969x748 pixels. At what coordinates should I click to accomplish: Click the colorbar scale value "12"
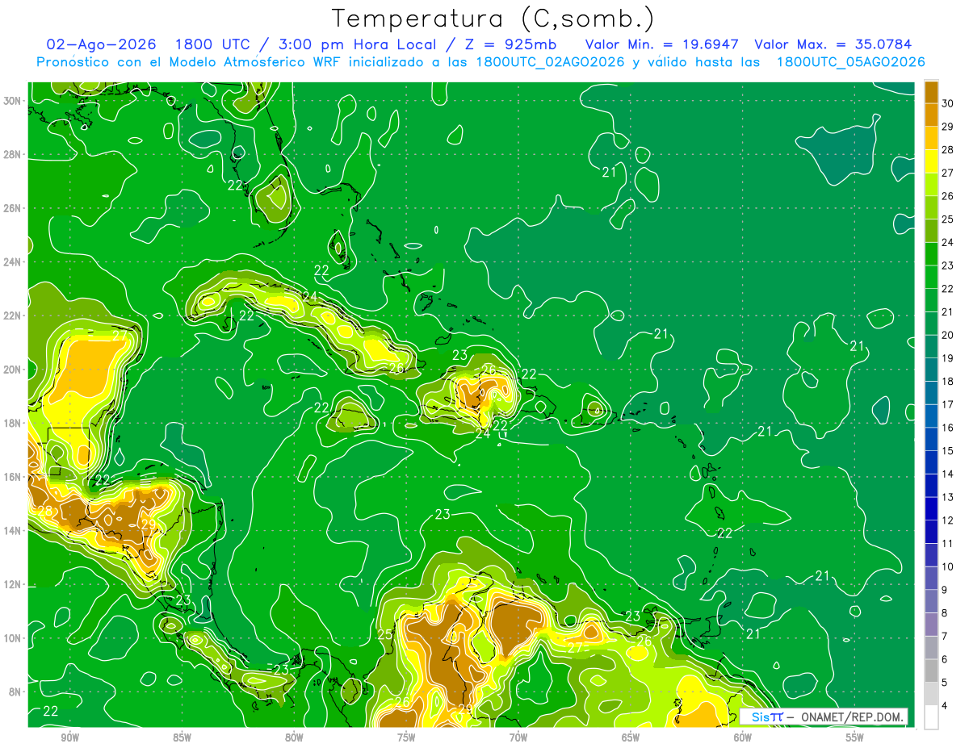pyautogui.click(x=948, y=520)
